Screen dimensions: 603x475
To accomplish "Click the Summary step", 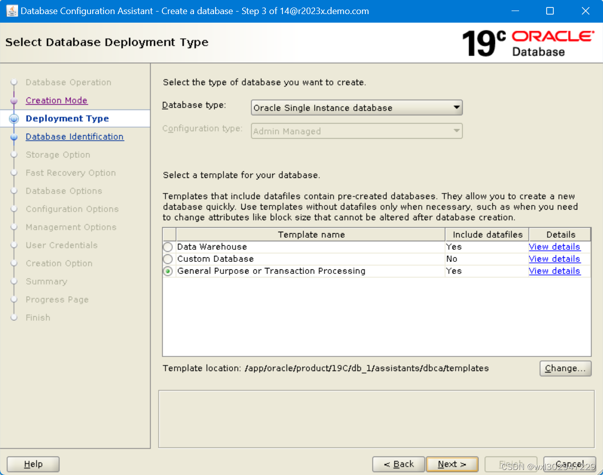I will click(46, 281).
